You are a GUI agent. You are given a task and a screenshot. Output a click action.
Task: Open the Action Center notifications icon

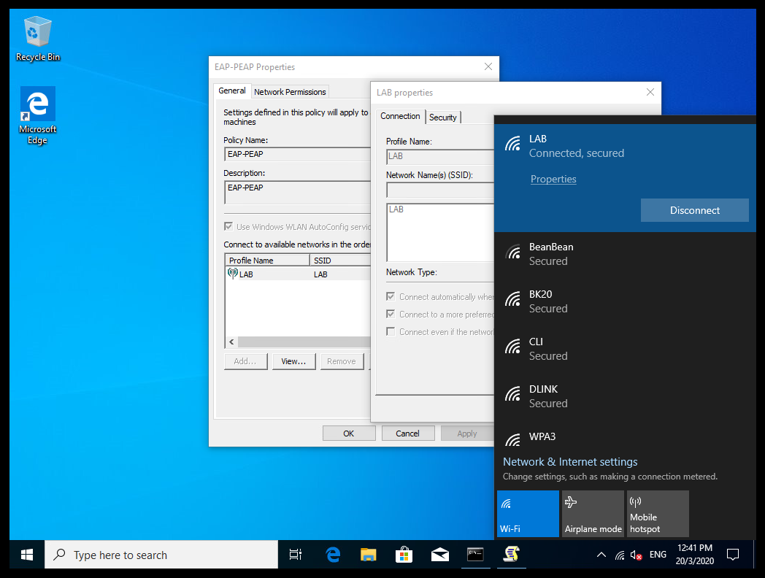(732, 555)
